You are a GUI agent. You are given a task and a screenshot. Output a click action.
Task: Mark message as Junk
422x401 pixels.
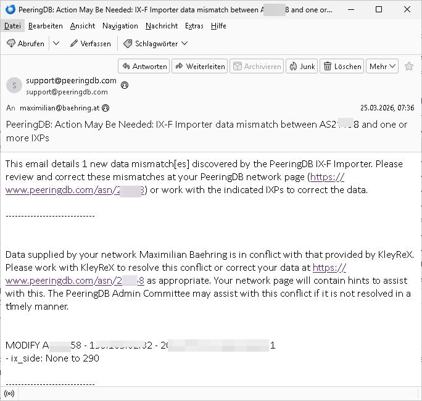tap(302, 66)
